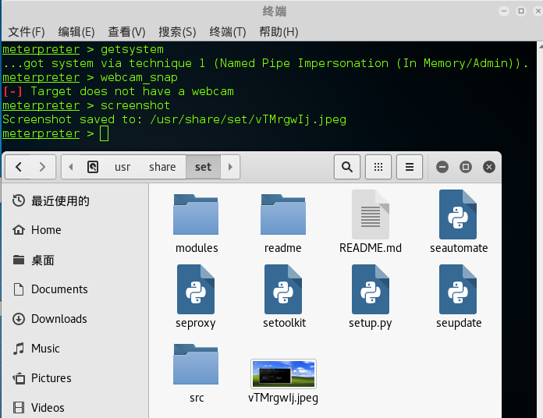
Task: Maximize the file manager window
Action: pyautogui.click(x=466, y=167)
